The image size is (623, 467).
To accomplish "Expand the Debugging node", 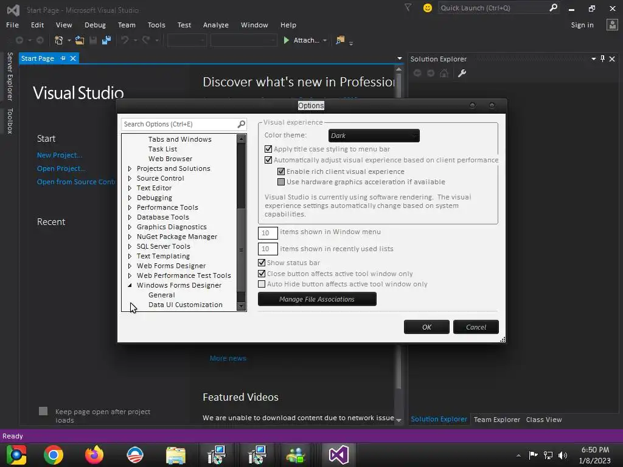I will [130, 198].
